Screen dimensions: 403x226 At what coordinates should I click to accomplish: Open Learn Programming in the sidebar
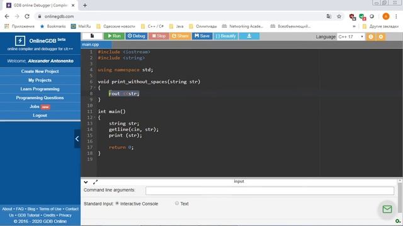(x=40, y=89)
